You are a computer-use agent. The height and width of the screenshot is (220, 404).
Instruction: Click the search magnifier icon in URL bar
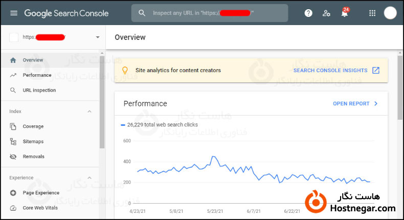click(x=142, y=13)
